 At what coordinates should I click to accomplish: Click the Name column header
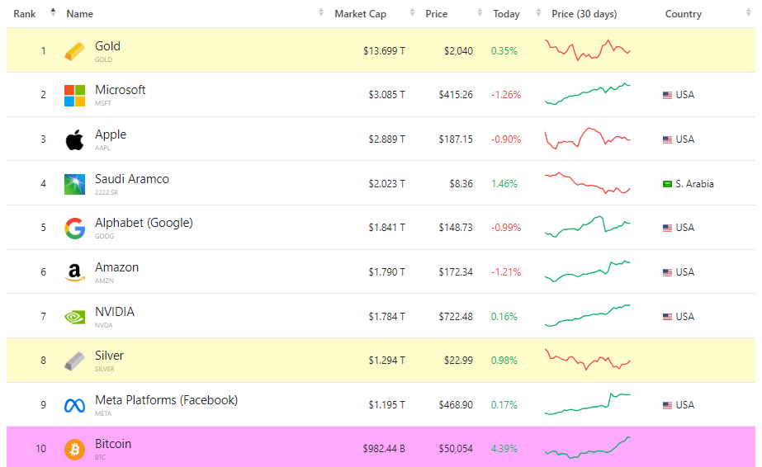pyautogui.click(x=80, y=14)
